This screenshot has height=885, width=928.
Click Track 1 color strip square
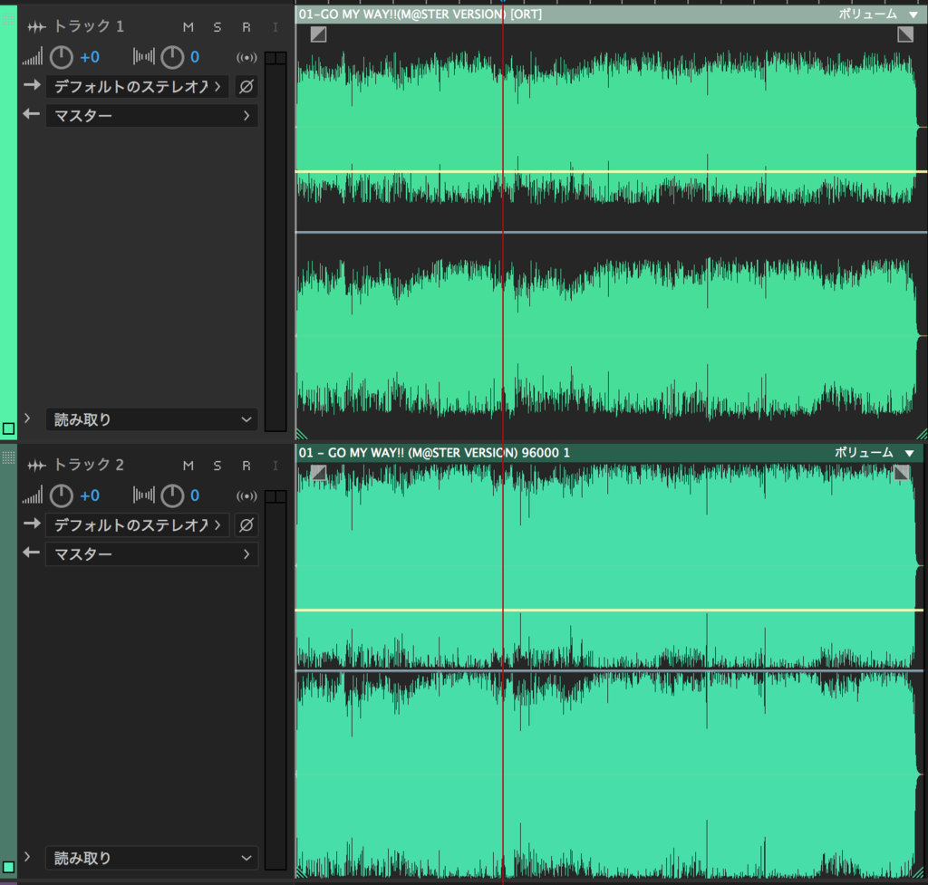(8, 428)
